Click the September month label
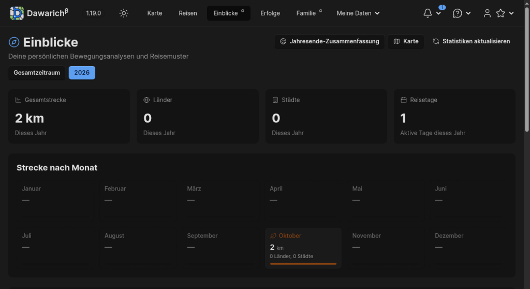The image size is (530, 289). 202,236
